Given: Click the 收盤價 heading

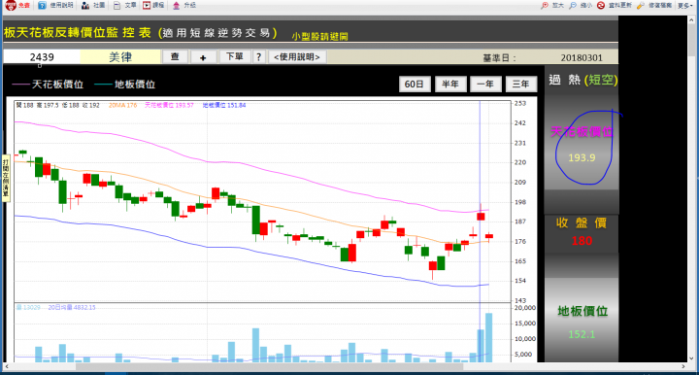Looking at the screenshot, I should [582, 222].
